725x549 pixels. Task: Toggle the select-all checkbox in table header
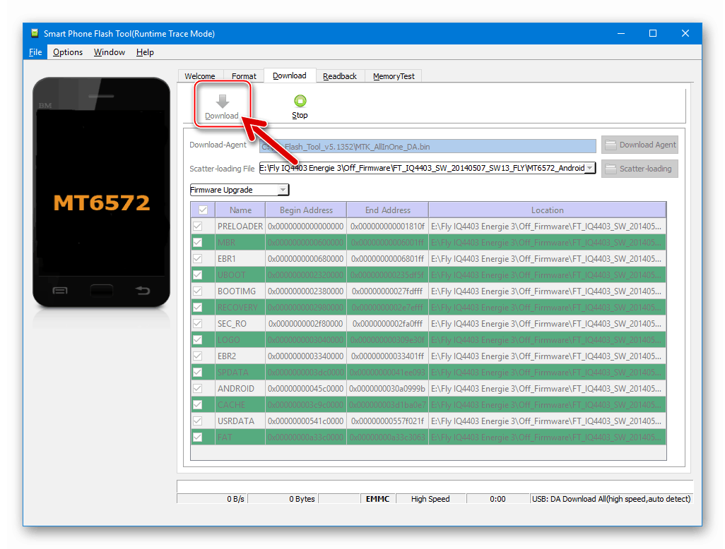coord(203,210)
